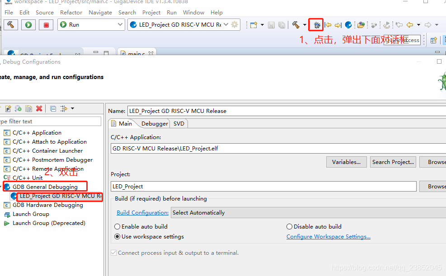446x276 pixels.
Task: Select GDB General Debugging tree item
Action: [45, 187]
